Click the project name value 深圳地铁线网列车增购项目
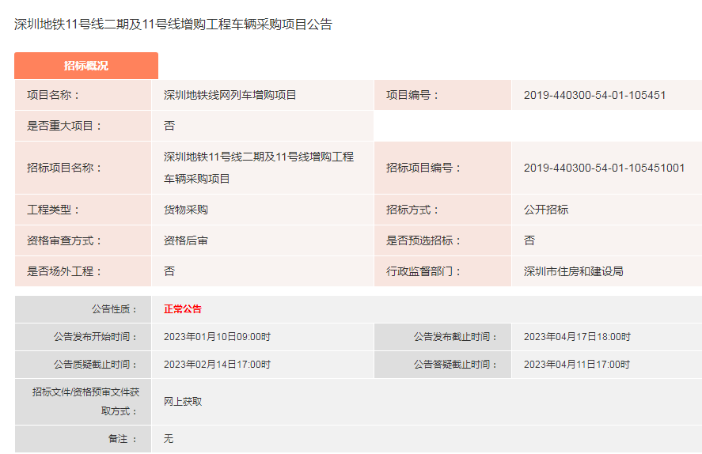The height and width of the screenshot is (454, 702). click(230, 95)
